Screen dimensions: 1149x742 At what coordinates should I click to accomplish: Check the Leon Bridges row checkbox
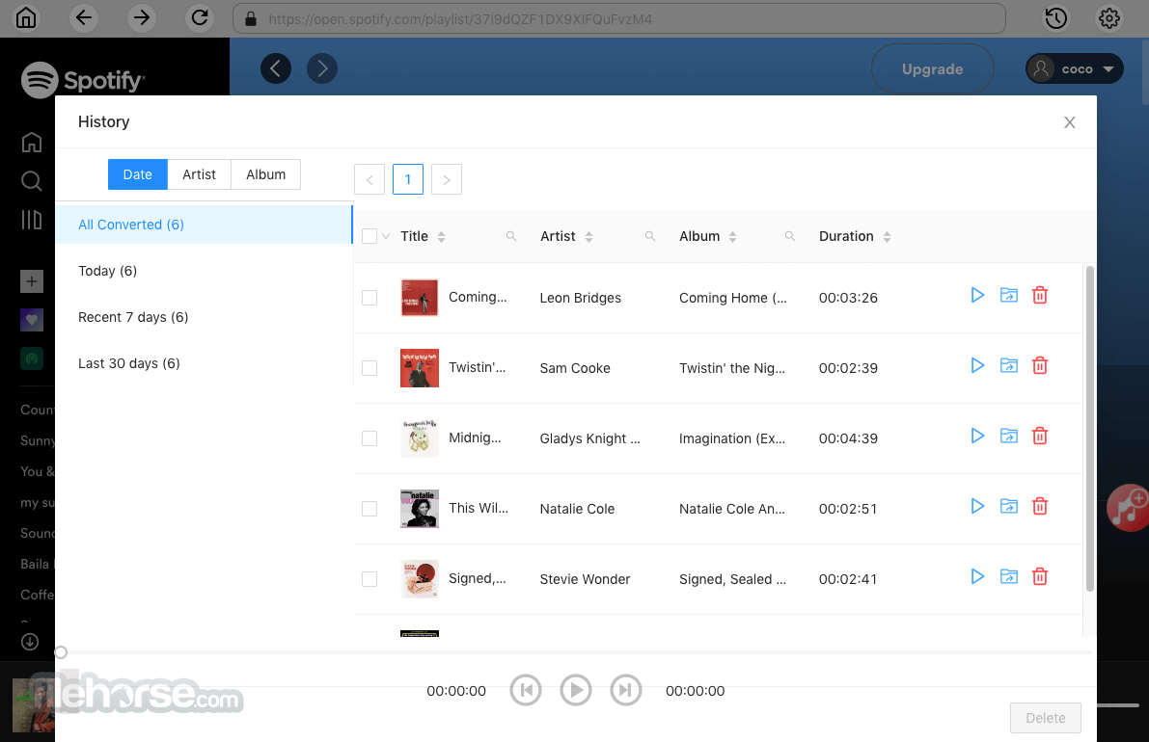point(369,298)
